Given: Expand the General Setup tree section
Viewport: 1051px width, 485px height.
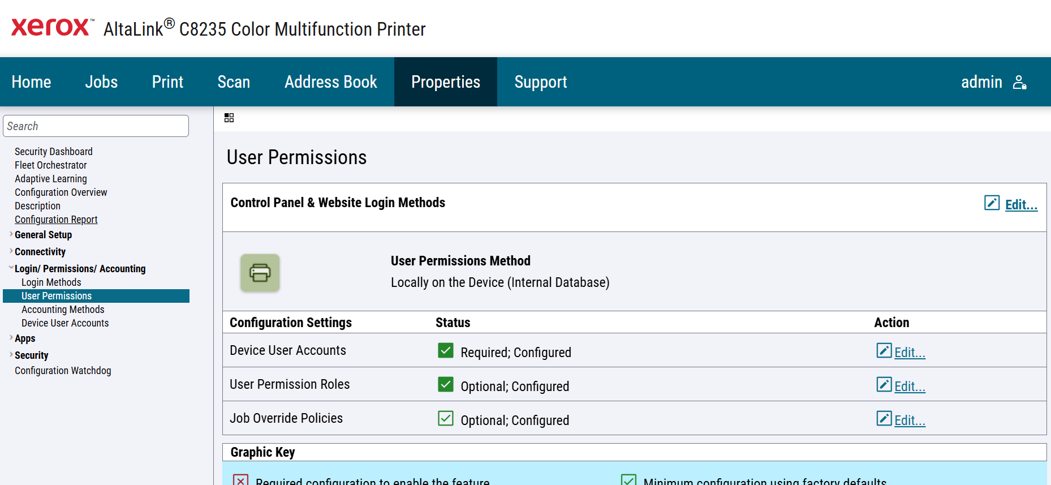Looking at the screenshot, I should click(x=11, y=234).
